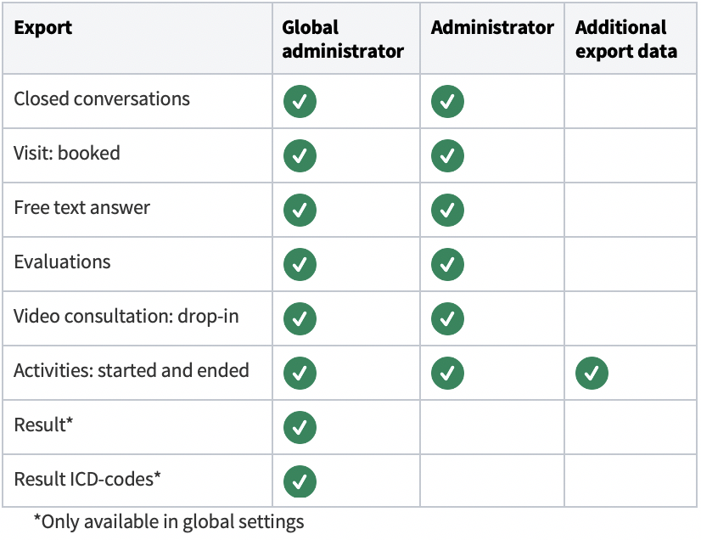Click Administrator checkmark for Video consultation: drop-in

tap(447, 318)
